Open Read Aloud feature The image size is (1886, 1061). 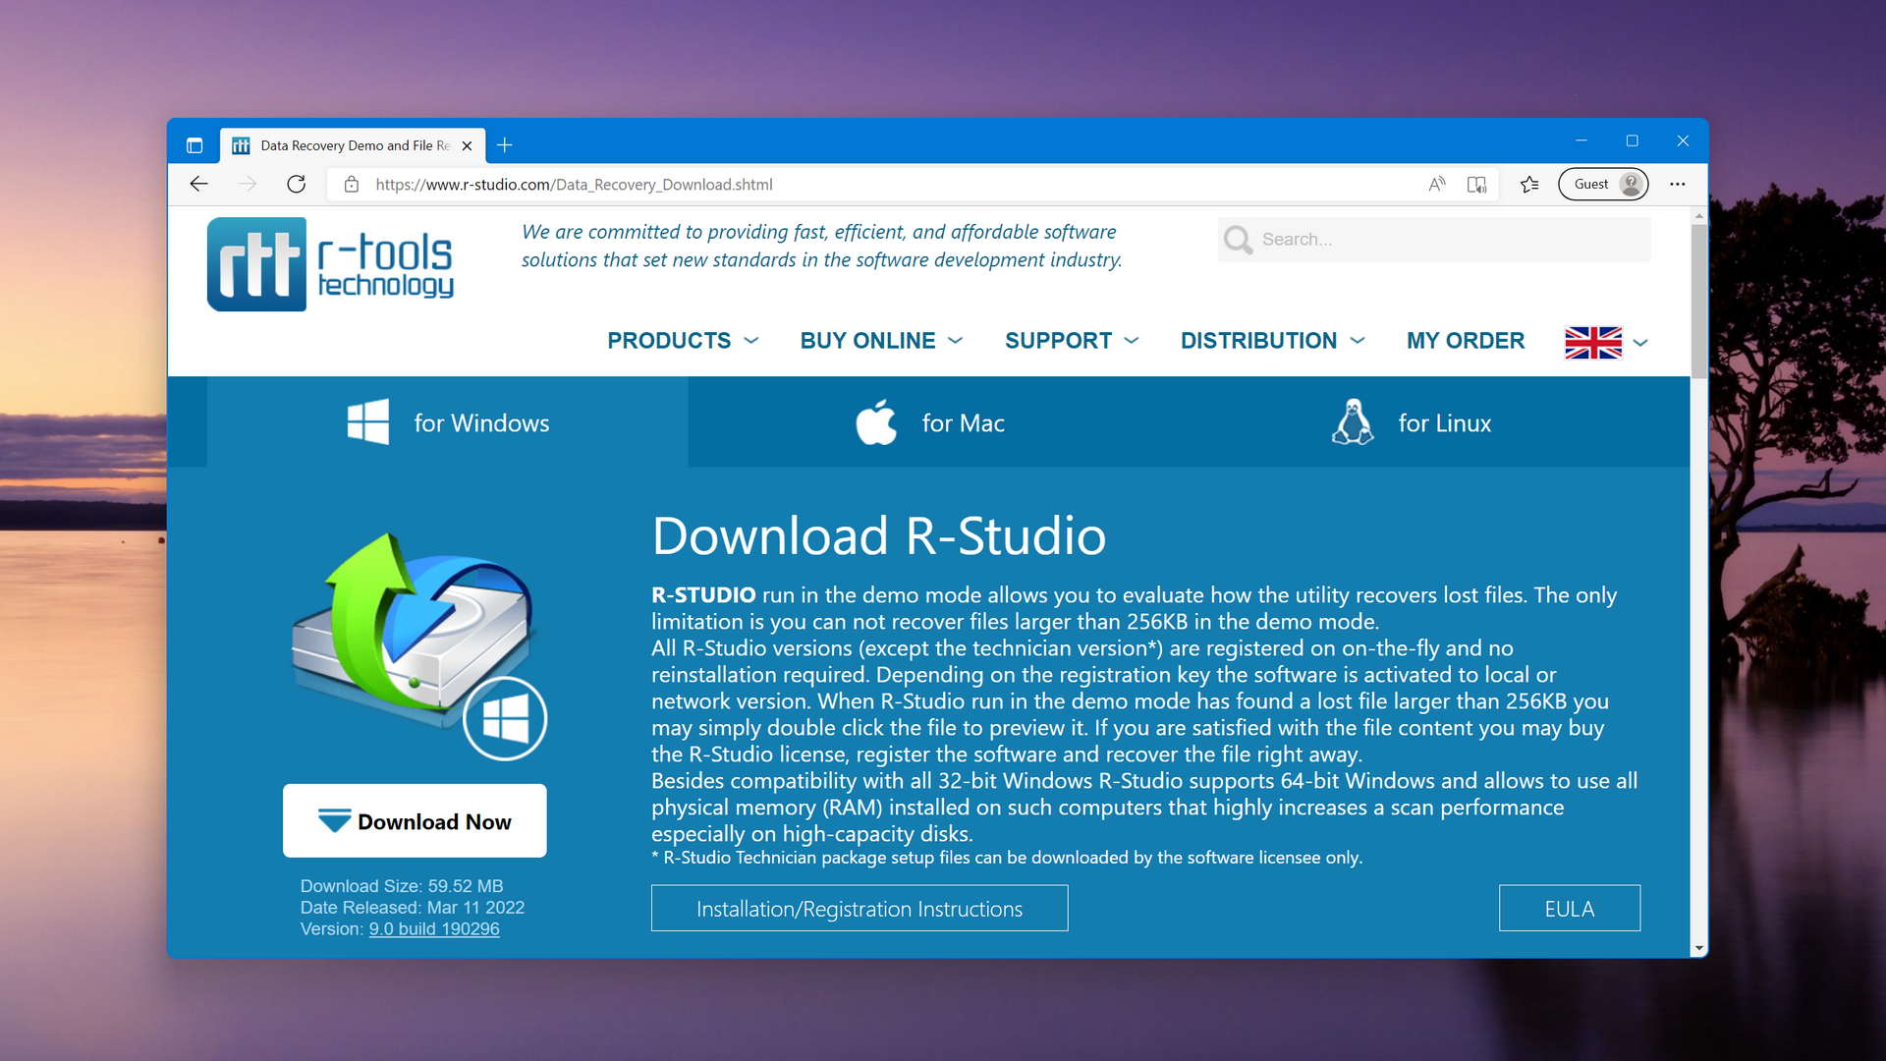tap(1437, 184)
